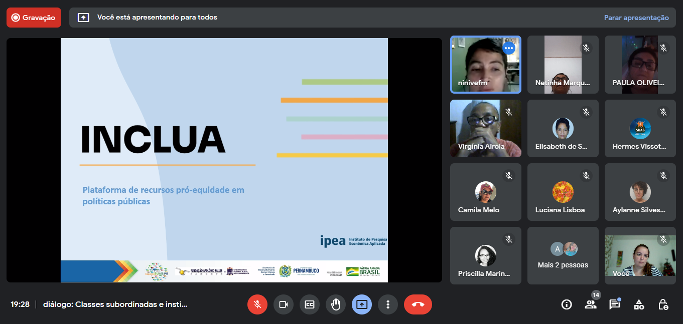Expand the Mais 2 pessoas tile

click(563, 256)
